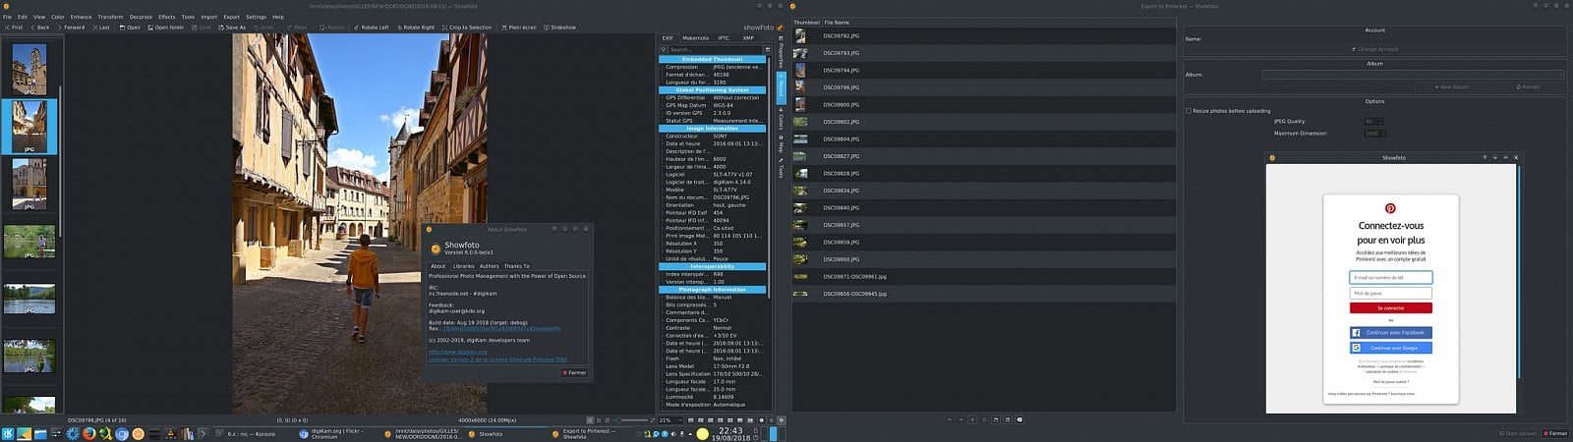1573x442 pixels.
Task: Collapse the Image Information section
Action: 713,128
